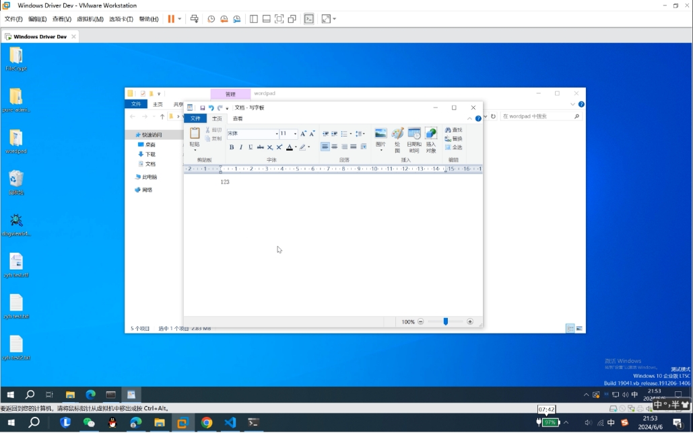Toggle Bold formatting in WordPad
This screenshot has width=693, height=433.
pos(232,147)
